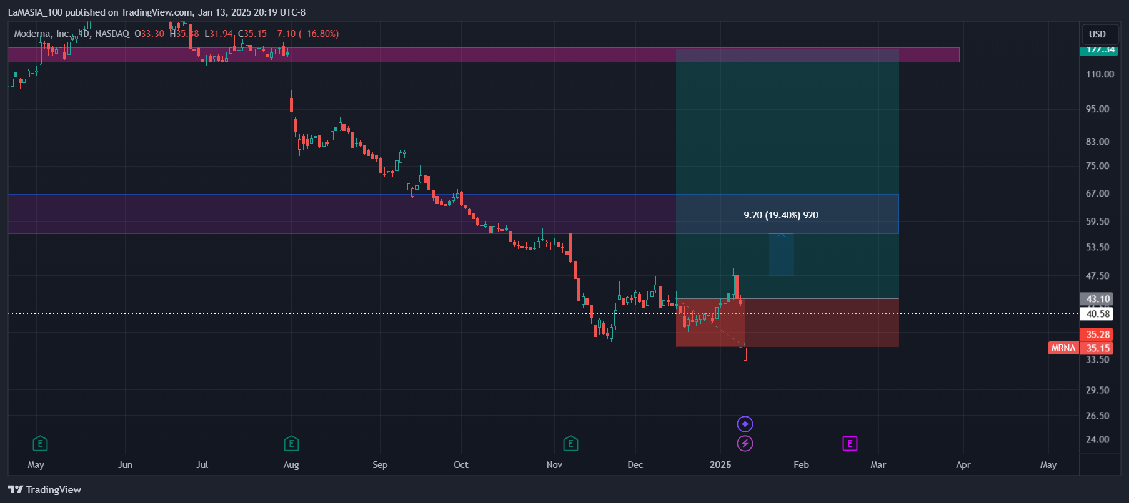The height and width of the screenshot is (503, 1129).
Task: Click the 67.00 price axis label
Action: point(1098,193)
